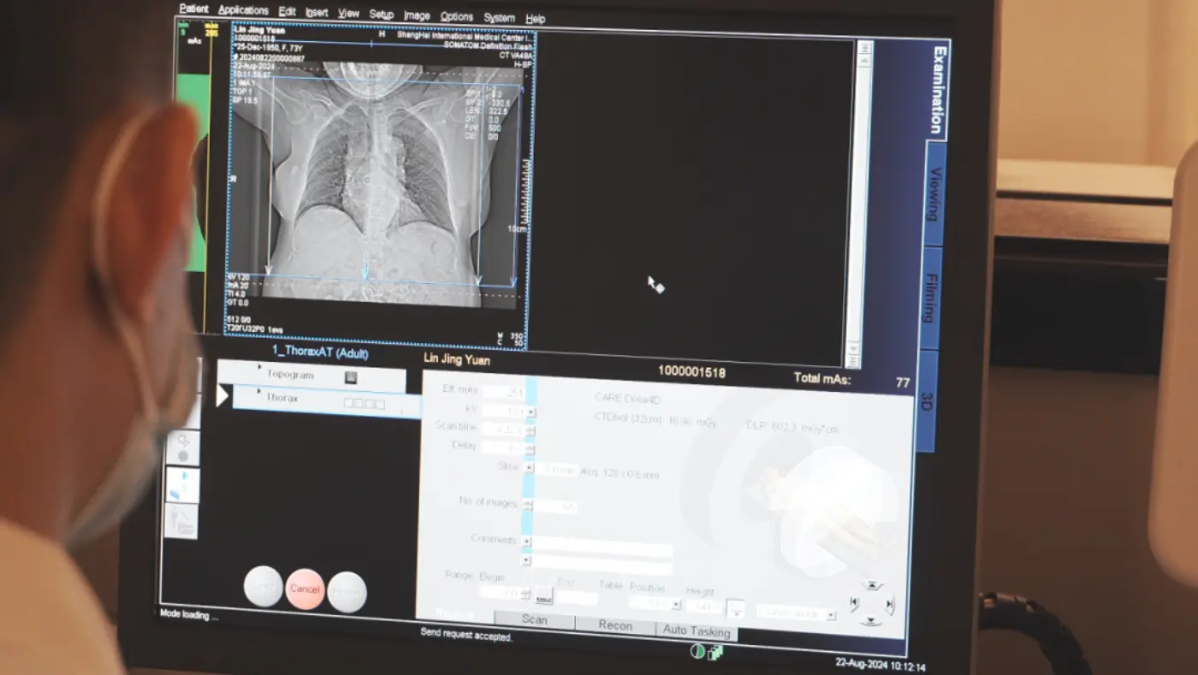This screenshot has width=1198, height=675.
Task: Click the table move-left arrow icon
Action: [853, 602]
